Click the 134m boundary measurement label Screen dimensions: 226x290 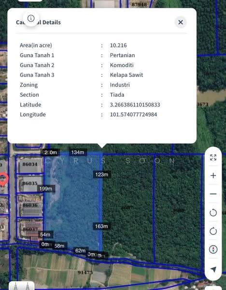tap(78, 152)
